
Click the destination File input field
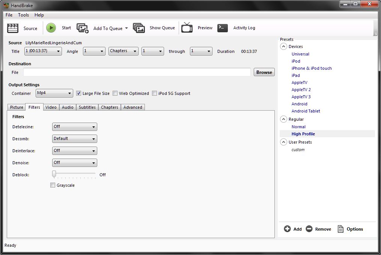coord(137,72)
